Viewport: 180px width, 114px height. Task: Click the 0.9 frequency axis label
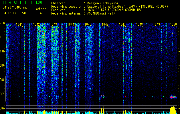point(2,66)
